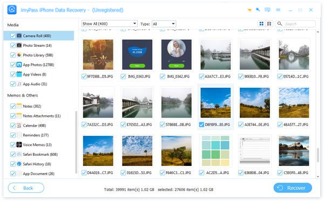Click file name 48A577...27.JPG
Image resolution: width=324 pixels, height=201 pixels.
[296, 124]
